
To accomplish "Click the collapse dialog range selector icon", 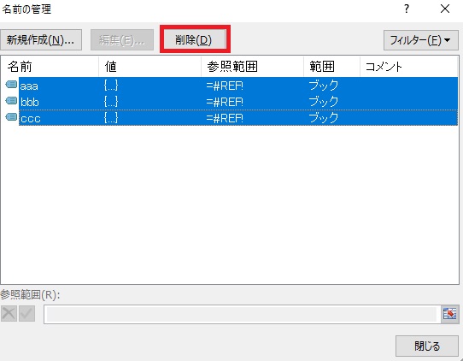I will point(449,314).
